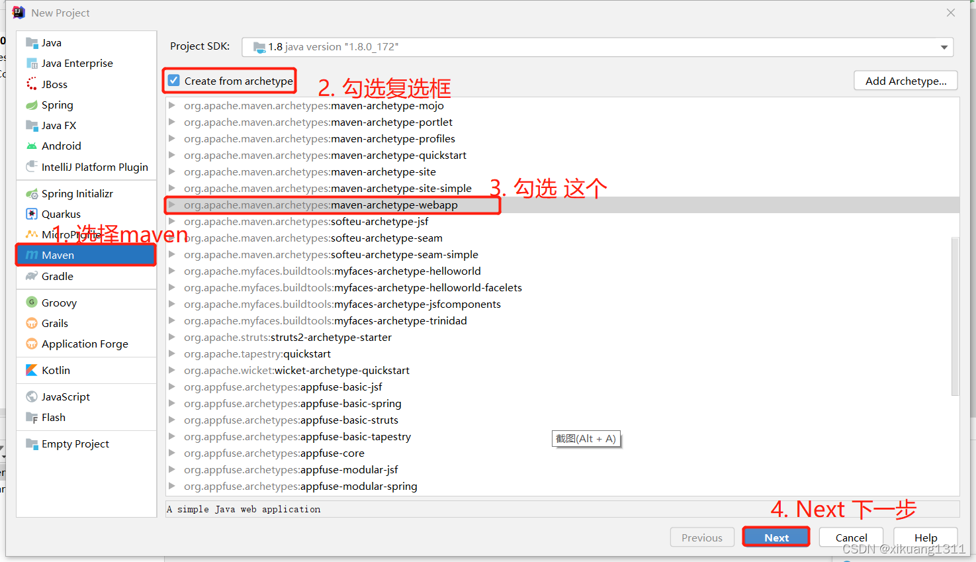
Task: Click the IntelliJ logo in title bar
Action: tap(19, 13)
